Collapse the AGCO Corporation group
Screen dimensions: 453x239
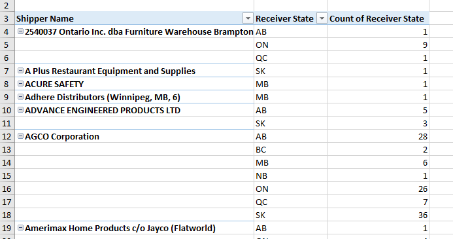[x=20, y=136]
